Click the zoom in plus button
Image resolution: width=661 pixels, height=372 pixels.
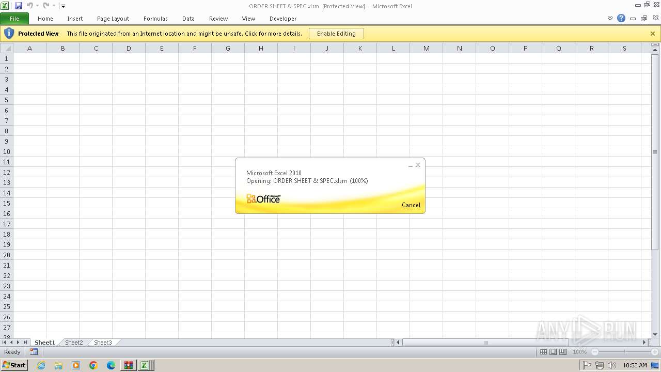pyautogui.click(x=655, y=352)
